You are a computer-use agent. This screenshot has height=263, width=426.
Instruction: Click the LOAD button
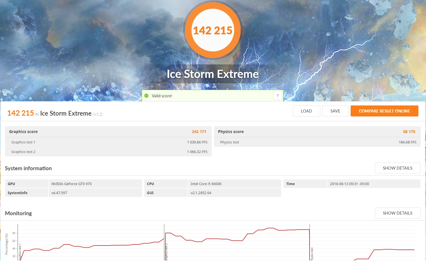[x=306, y=111]
